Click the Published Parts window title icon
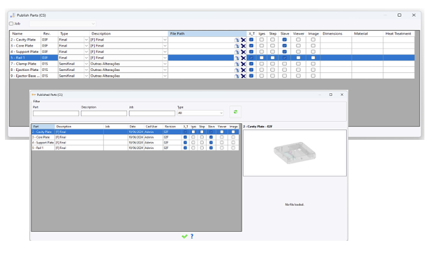 coord(34,95)
